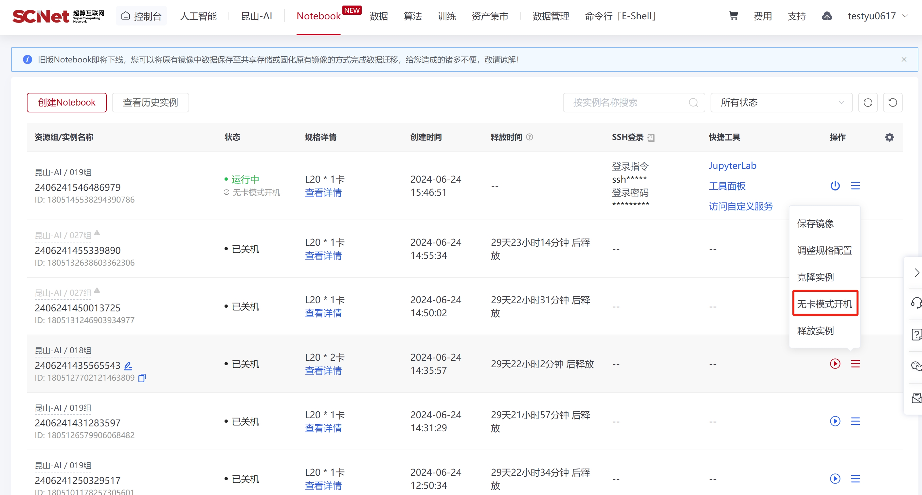The height and width of the screenshot is (495, 922).
Task: Expand the right side collapsed panel arrow
Action: point(916,273)
